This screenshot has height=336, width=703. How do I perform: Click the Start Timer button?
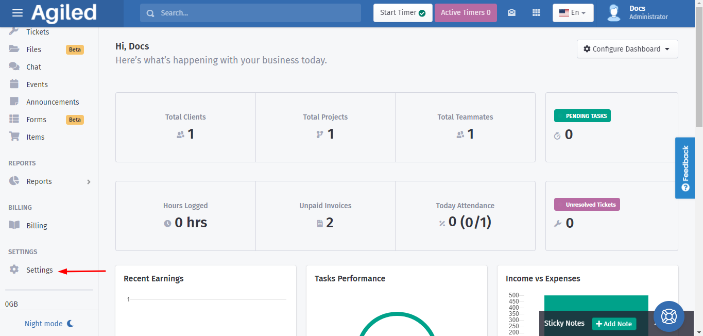403,13
